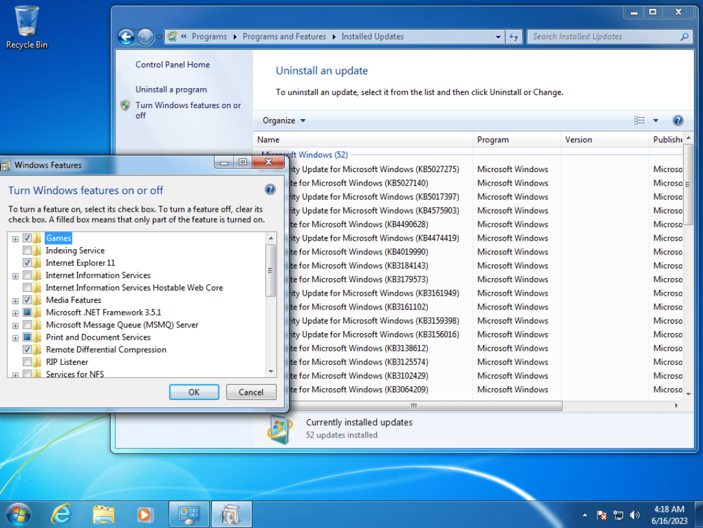Viewport: 703px width, 528px height.
Task: Uncheck Internet Explorer 11 checkbox
Action: (27, 263)
